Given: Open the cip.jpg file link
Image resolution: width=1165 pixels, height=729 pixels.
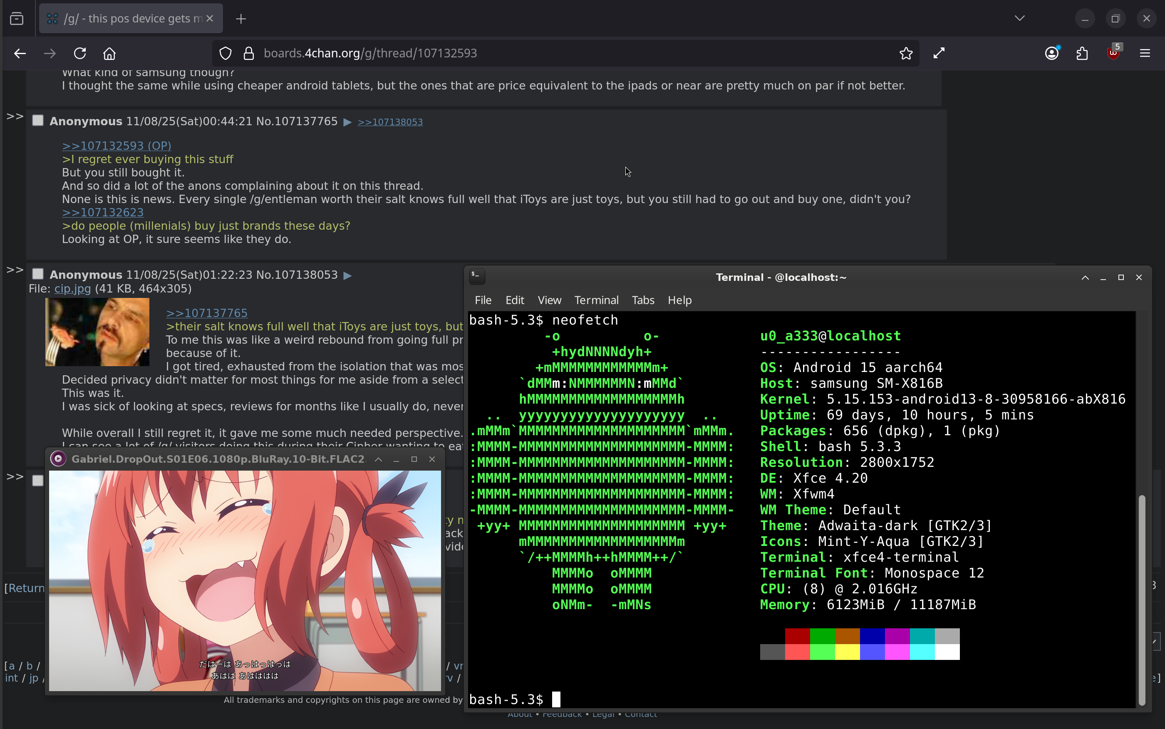Looking at the screenshot, I should (72, 288).
